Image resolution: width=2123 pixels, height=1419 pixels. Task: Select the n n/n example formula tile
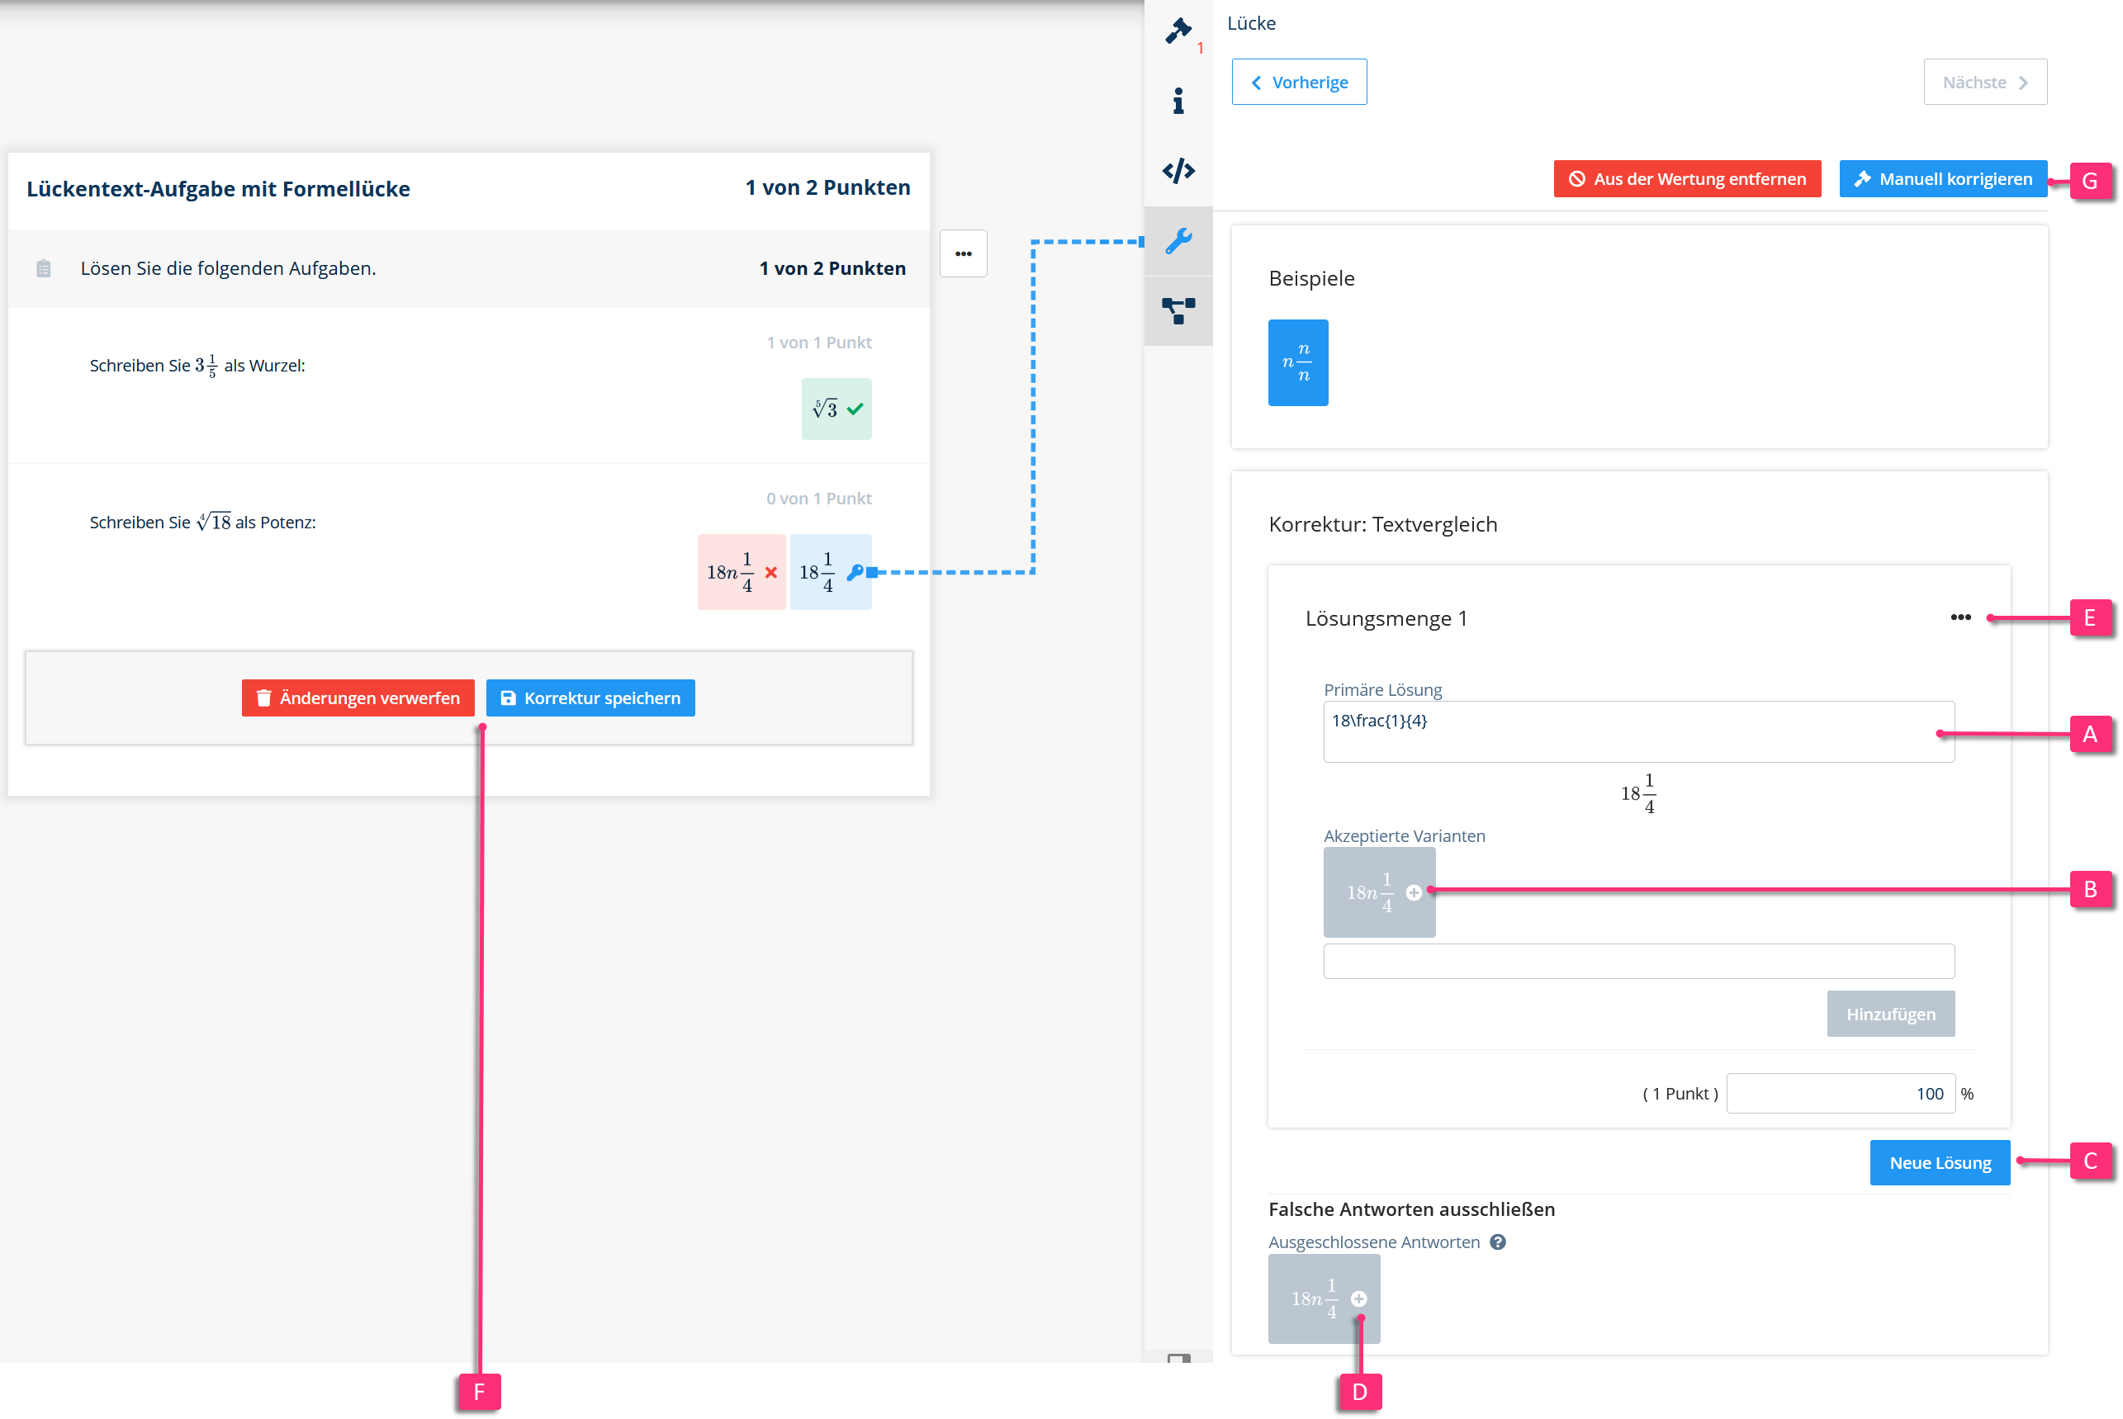(x=1297, y=363)
